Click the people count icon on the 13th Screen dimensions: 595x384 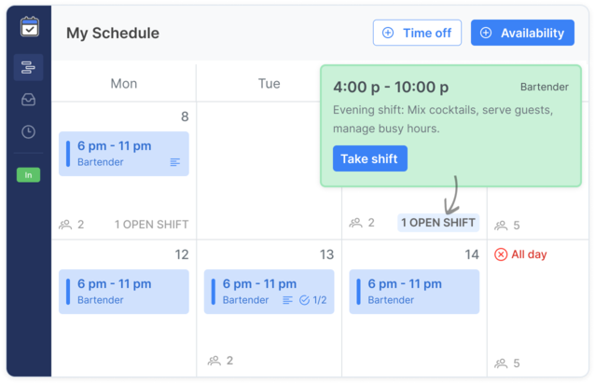tap(215, 361)
